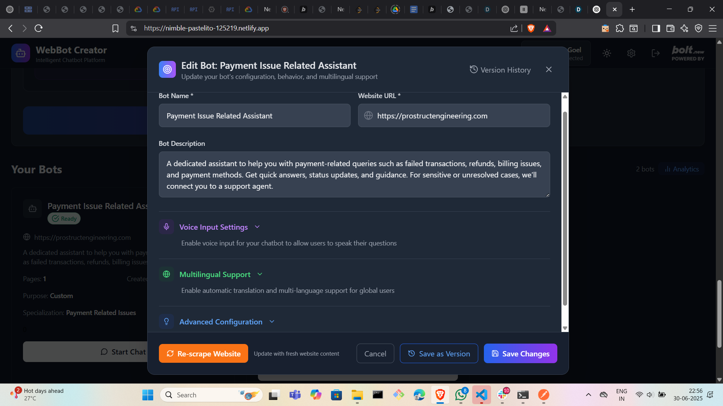Expand Voice Input Settings section

click(x=257, y=227)
